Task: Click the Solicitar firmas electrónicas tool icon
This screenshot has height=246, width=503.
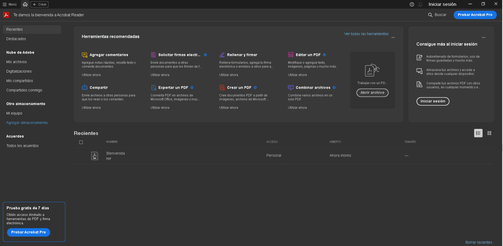Action: (153, 55)
